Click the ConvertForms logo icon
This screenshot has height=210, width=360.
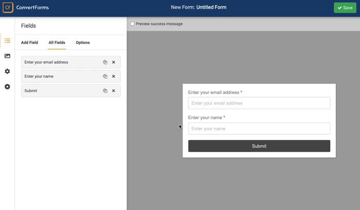[x=8, y=8]
